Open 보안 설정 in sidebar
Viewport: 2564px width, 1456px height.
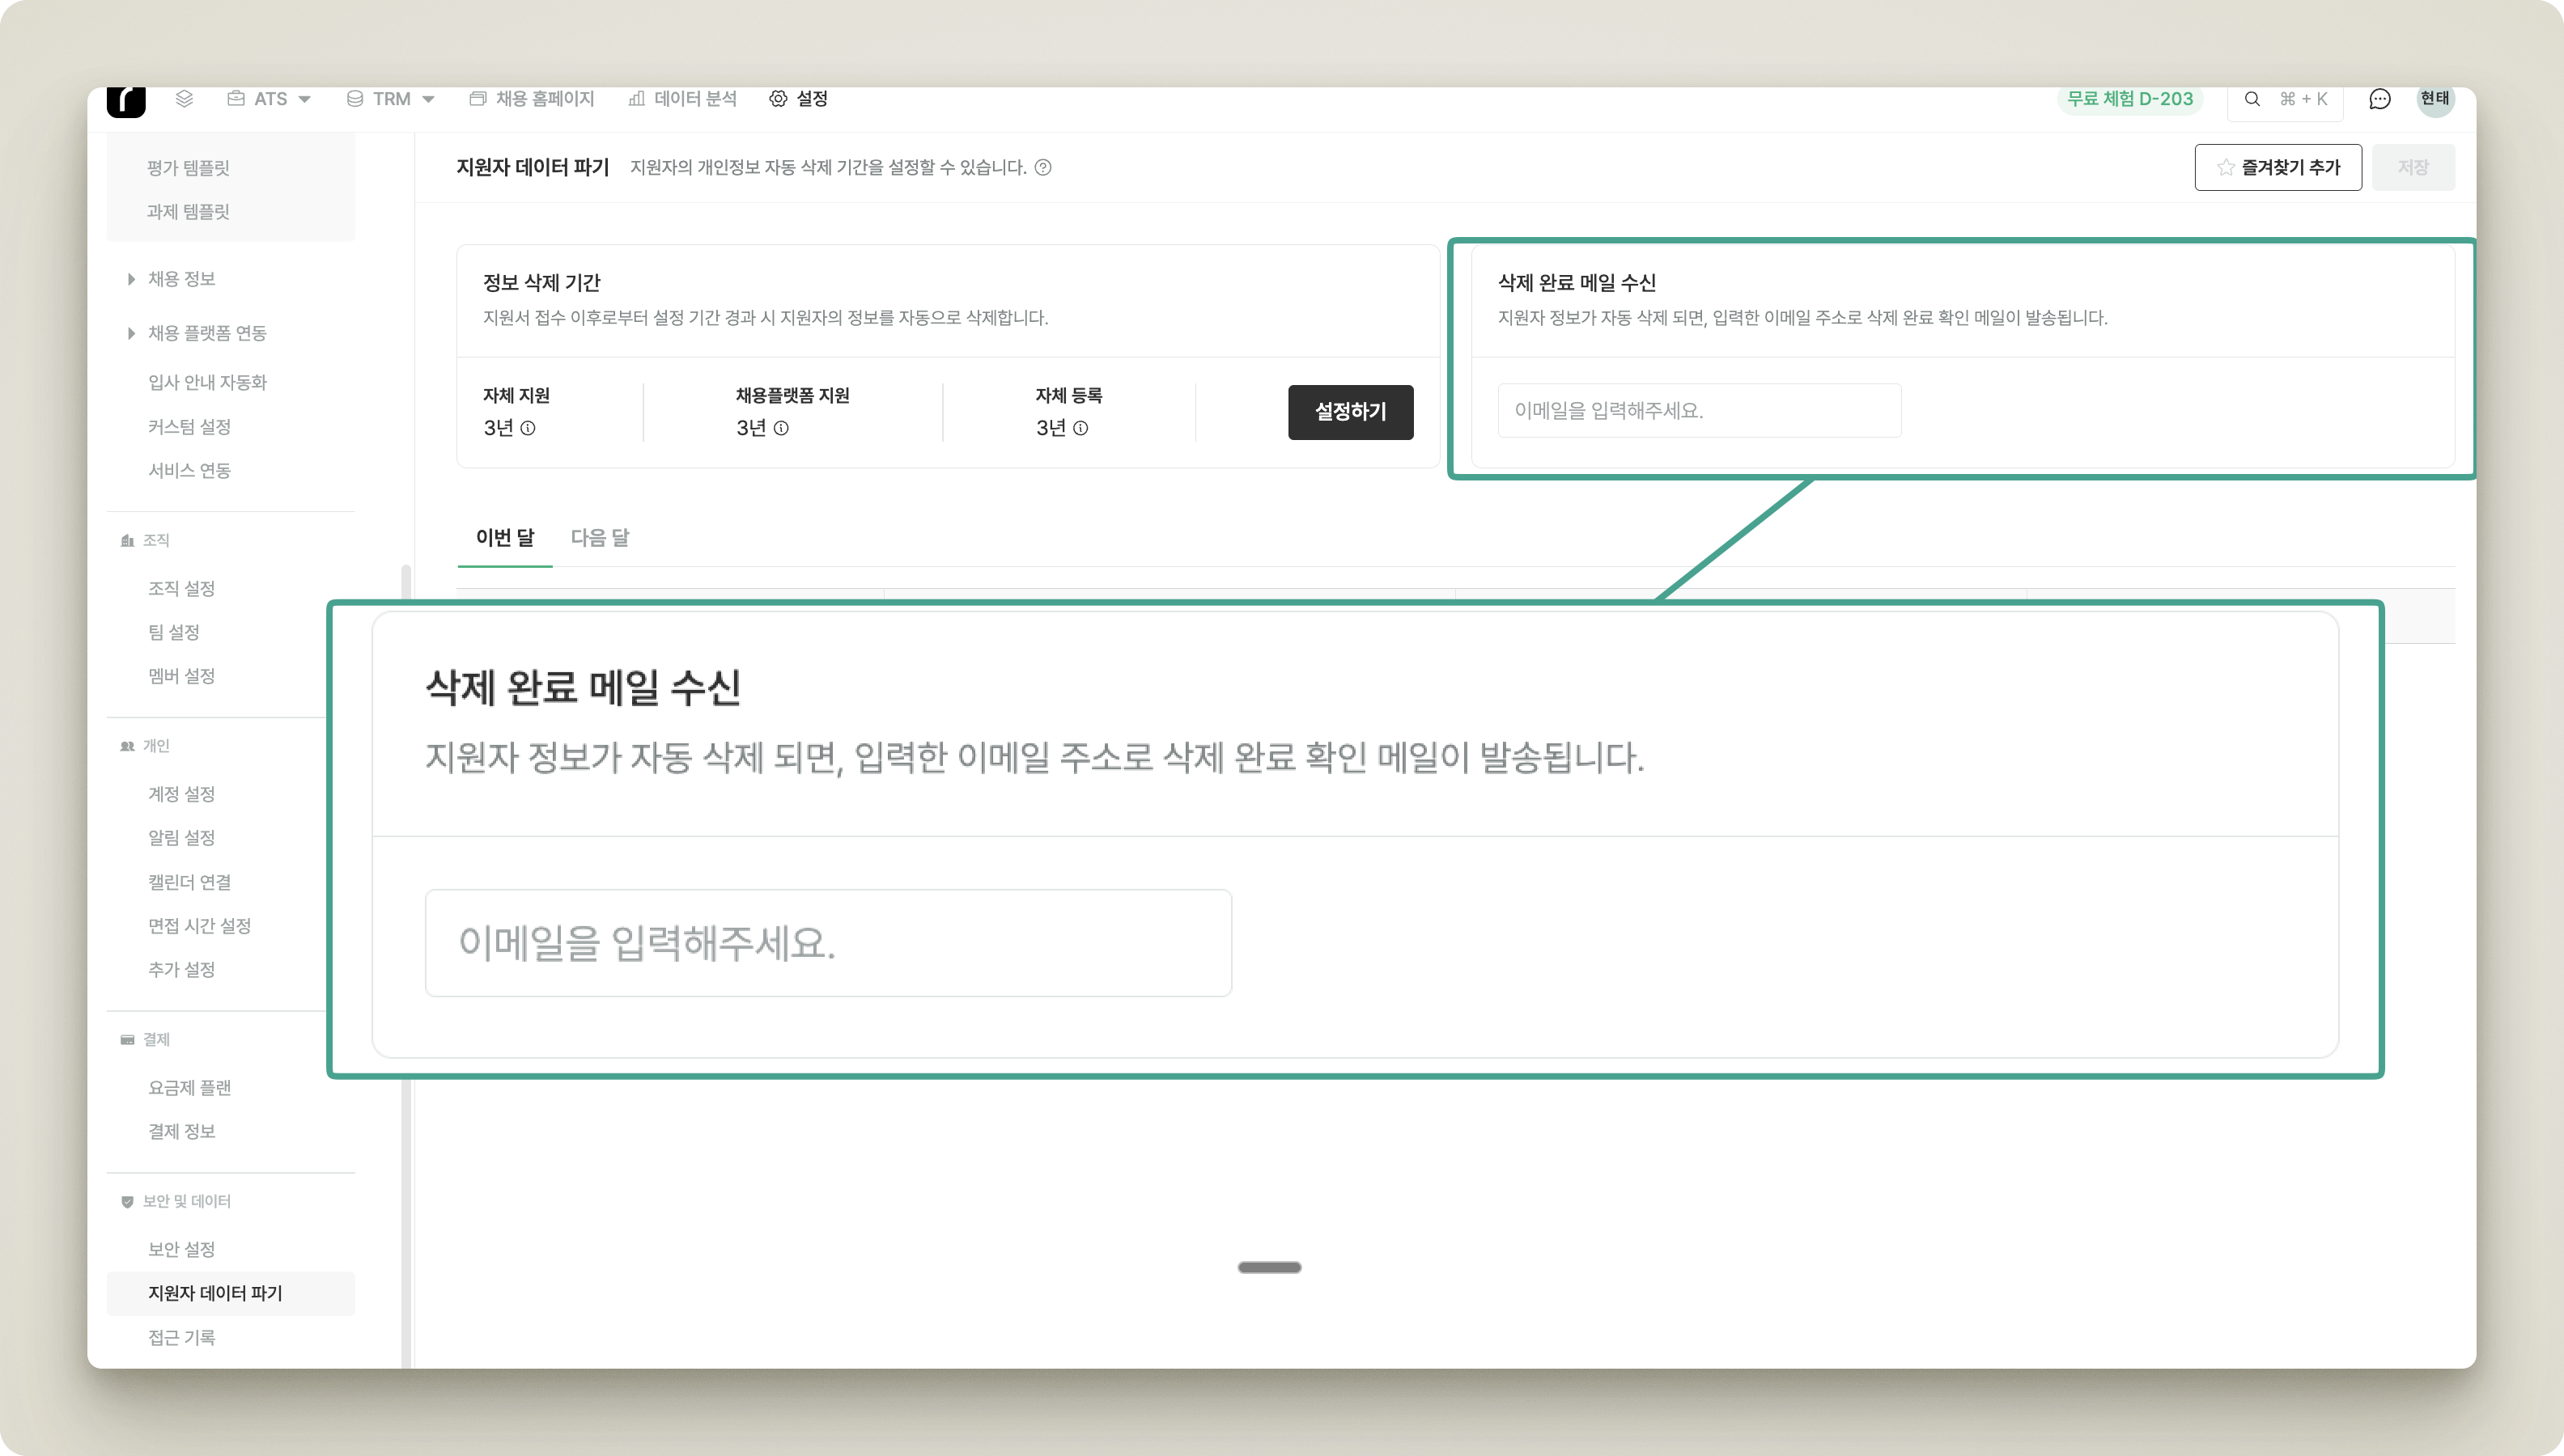pos(182,1249)
